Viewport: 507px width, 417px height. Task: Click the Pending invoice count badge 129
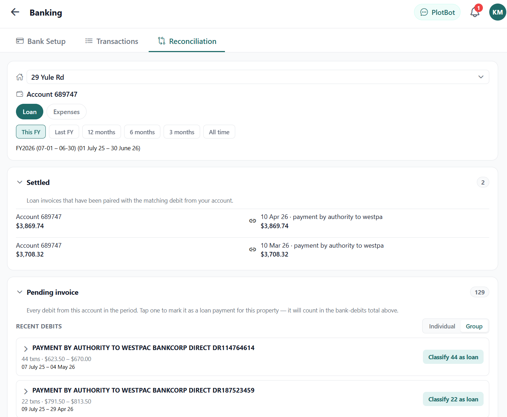[480, 292]
